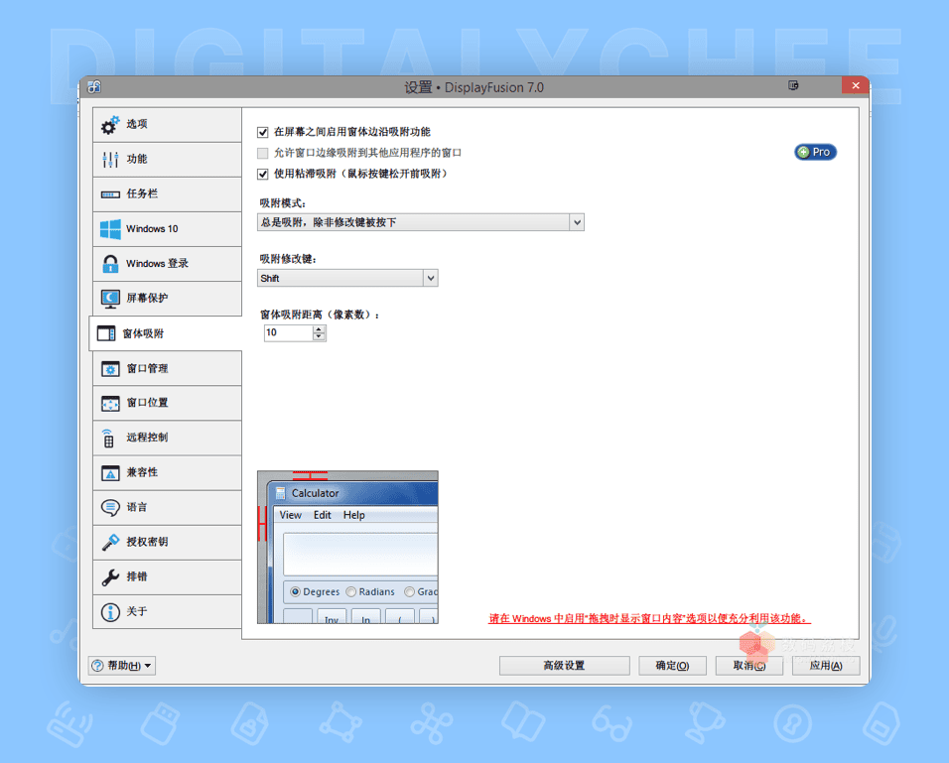Image resolution: width=949 pixels, height=763 pixels.
Task: Open the 窗口管理 tab
Action: pyautogui.click(x=167, y=368)
